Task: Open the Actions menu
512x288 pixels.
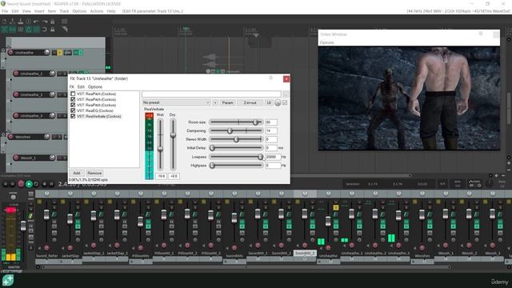Action: 96,11
